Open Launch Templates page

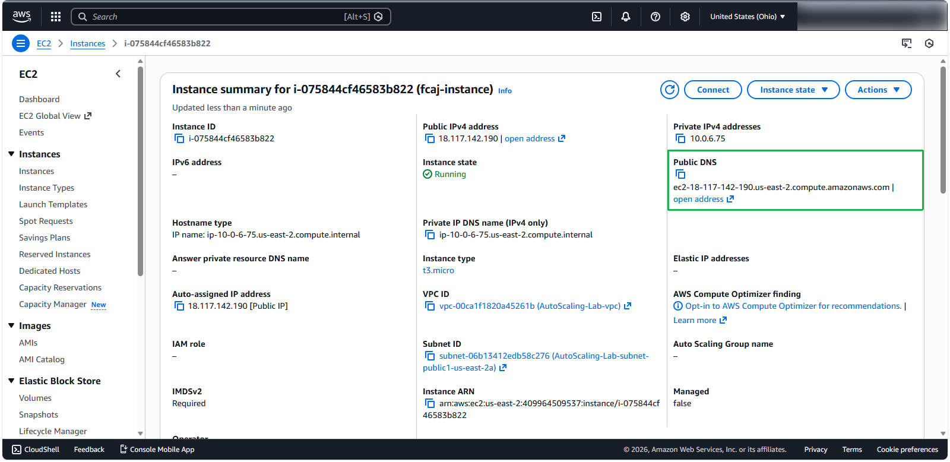pos(53,204)
